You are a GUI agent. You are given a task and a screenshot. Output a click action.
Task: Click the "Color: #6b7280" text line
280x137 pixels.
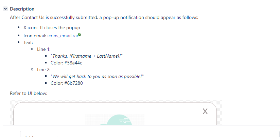67,83
